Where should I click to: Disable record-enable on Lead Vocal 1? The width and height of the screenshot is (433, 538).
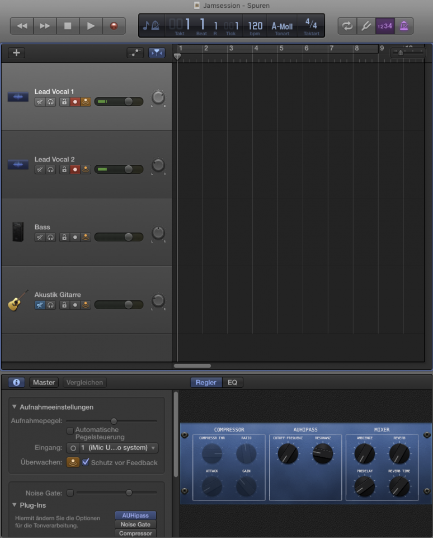[x=75, y=102]
